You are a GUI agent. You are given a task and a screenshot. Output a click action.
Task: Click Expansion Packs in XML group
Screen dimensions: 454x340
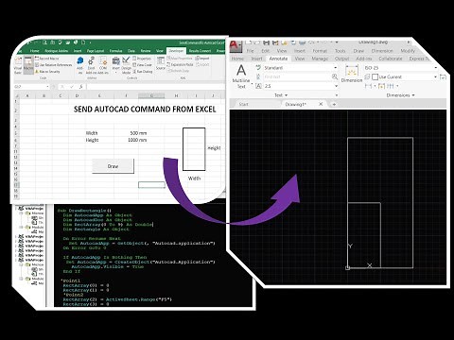[181, 64]
